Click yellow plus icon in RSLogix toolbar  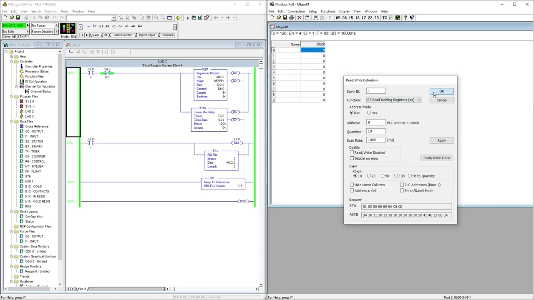[178, 17]
